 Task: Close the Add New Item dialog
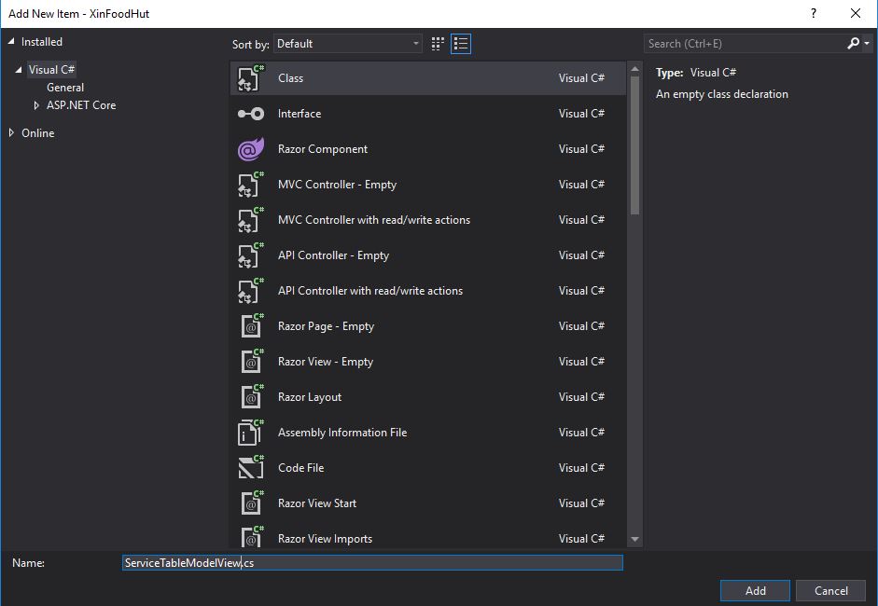[856, 13]
